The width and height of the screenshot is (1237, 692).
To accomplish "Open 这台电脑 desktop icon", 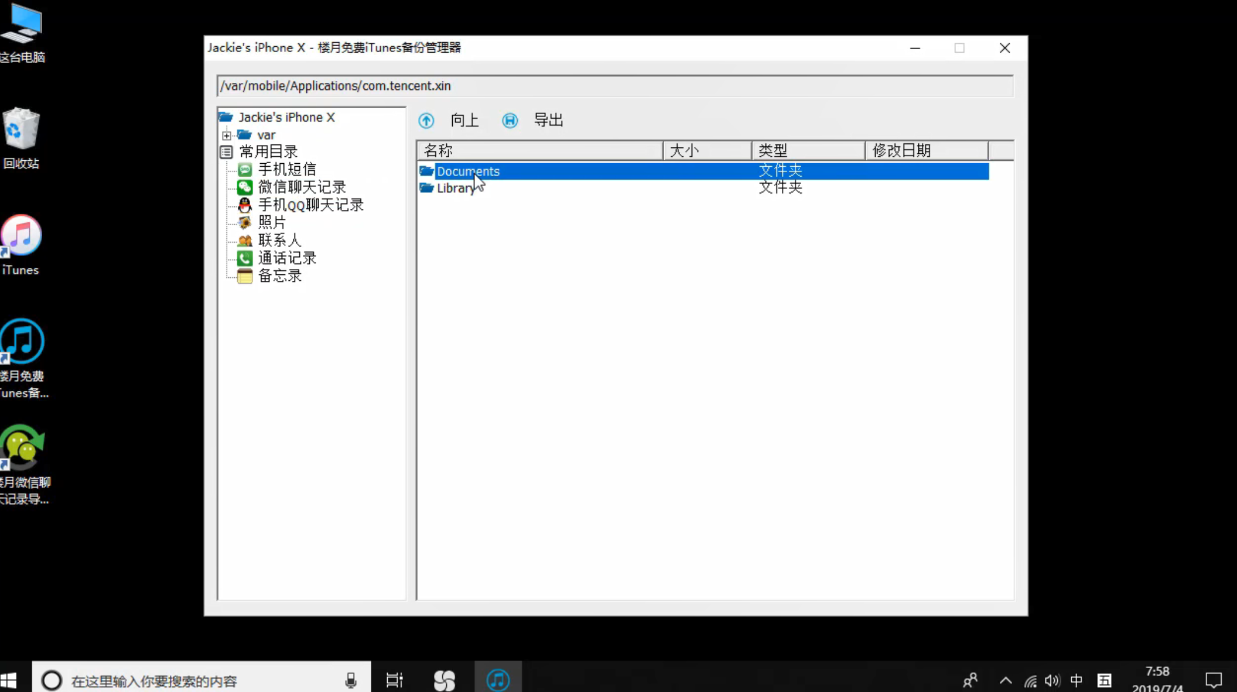I will [x=22, y=33].
